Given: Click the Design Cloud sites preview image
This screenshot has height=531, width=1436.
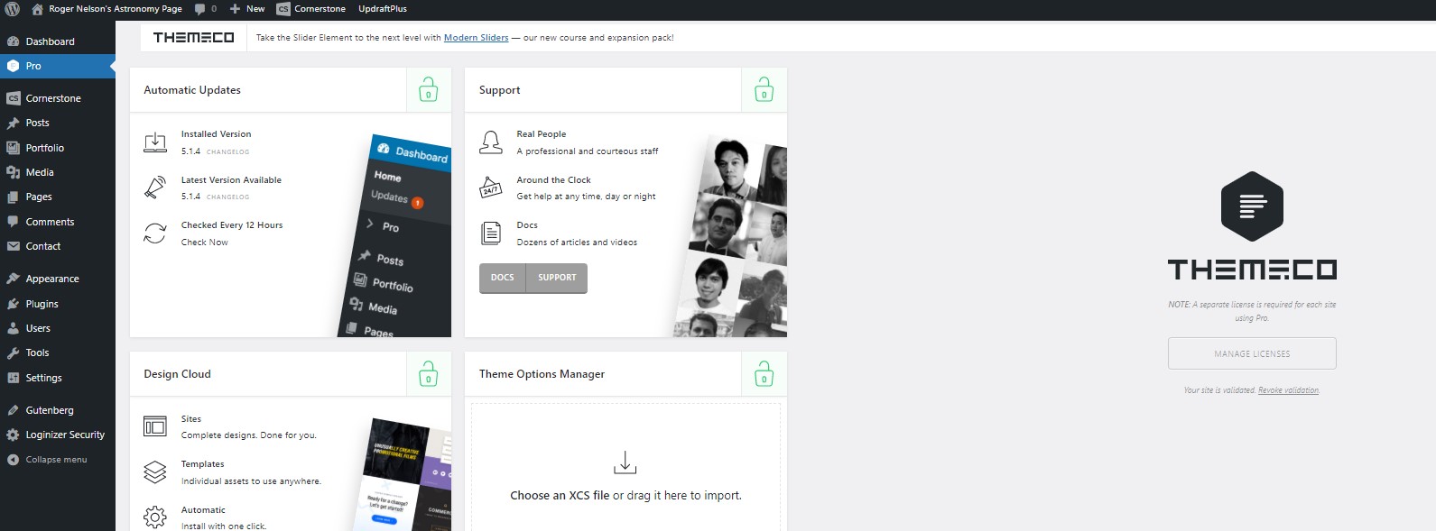Looking at the screenshot, I should 402,474.
